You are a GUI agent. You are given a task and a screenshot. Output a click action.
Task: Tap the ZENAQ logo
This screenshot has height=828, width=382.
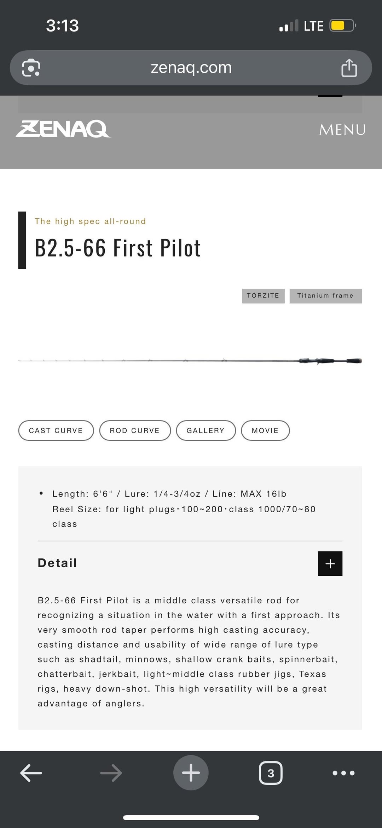tap(63, 129)
